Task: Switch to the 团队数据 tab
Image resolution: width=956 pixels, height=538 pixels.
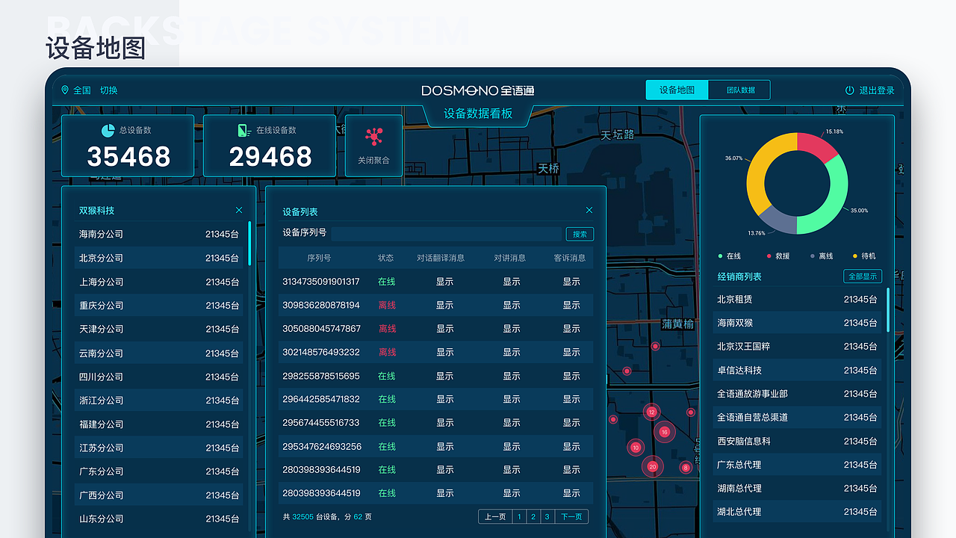Action: [x=739, y=90]
